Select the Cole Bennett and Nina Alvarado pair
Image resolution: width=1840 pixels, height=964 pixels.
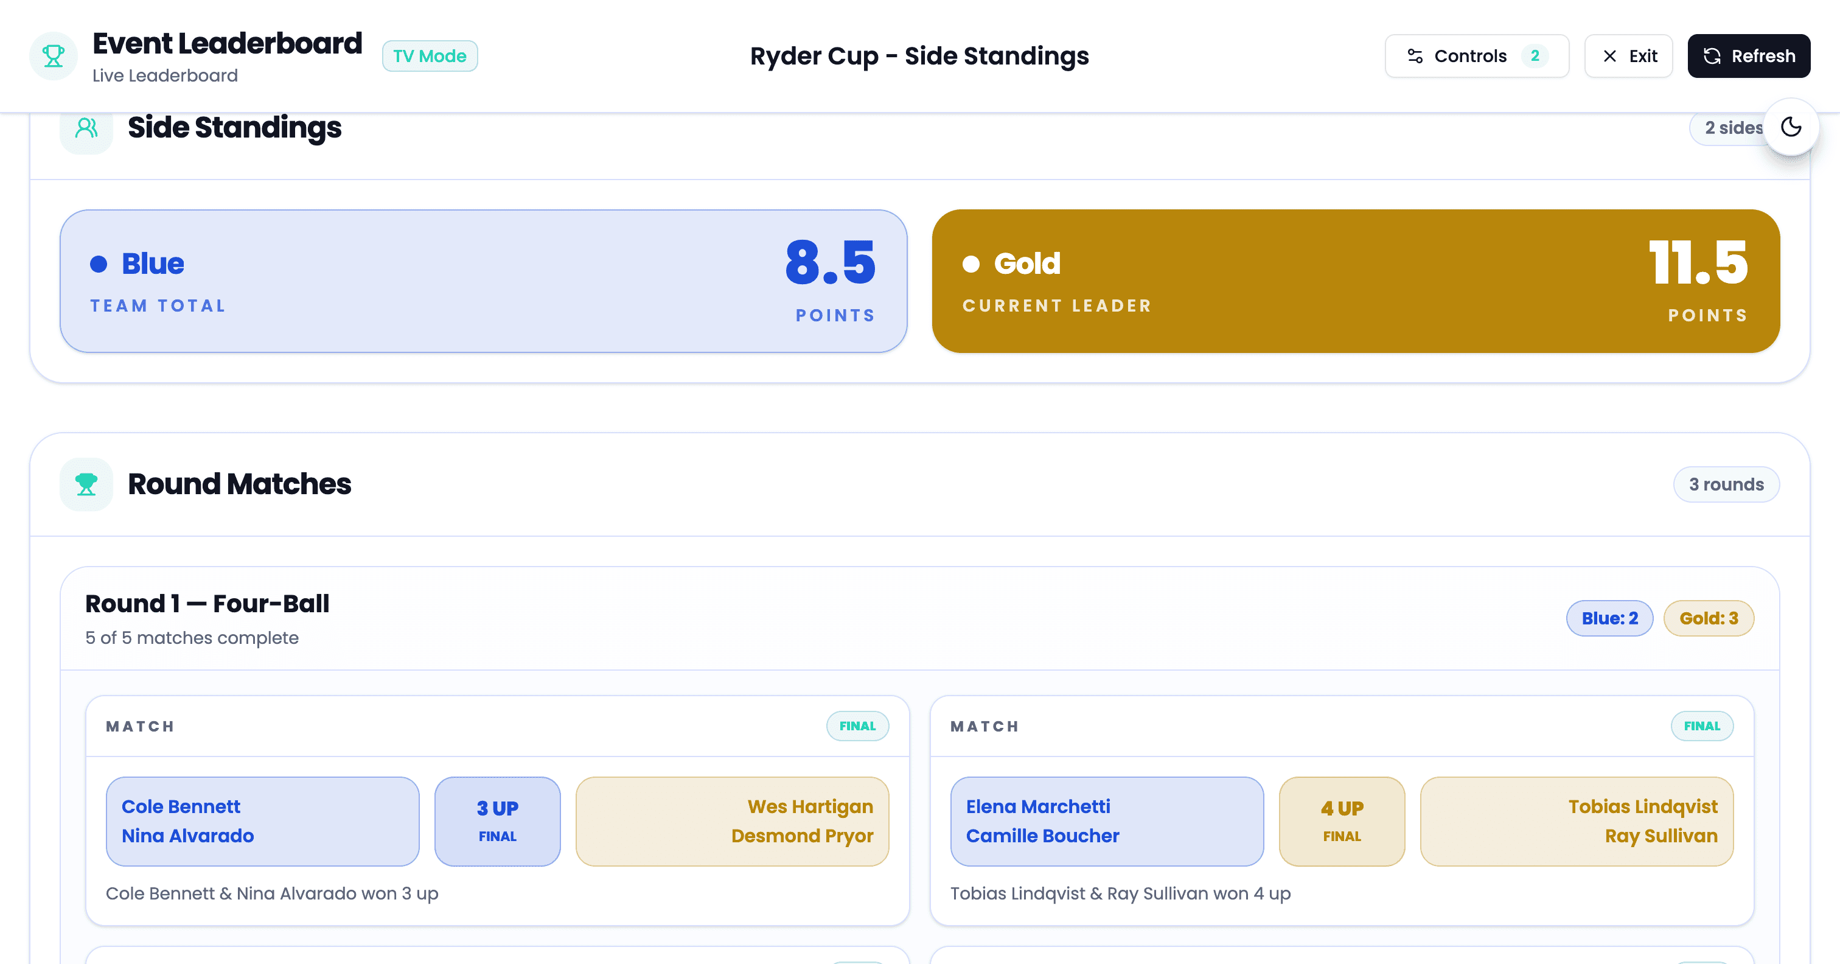click(263, 821)
